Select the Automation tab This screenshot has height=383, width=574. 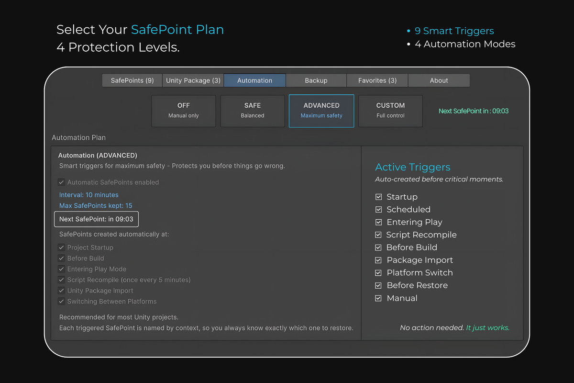pos(254,80)
